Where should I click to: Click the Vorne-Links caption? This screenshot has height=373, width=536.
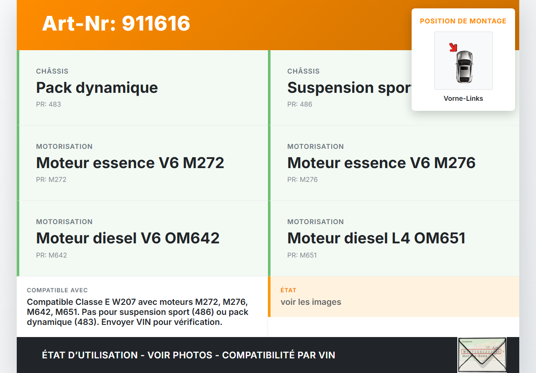(x=464, y=99)
